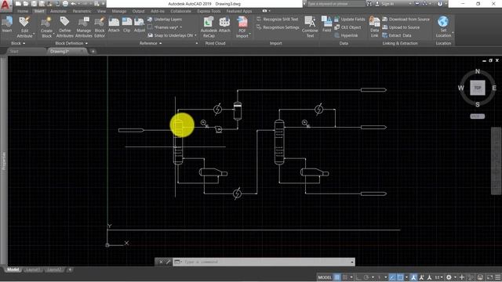
Task: Open the Customization menu in status bar
Action: coord(498,277)
